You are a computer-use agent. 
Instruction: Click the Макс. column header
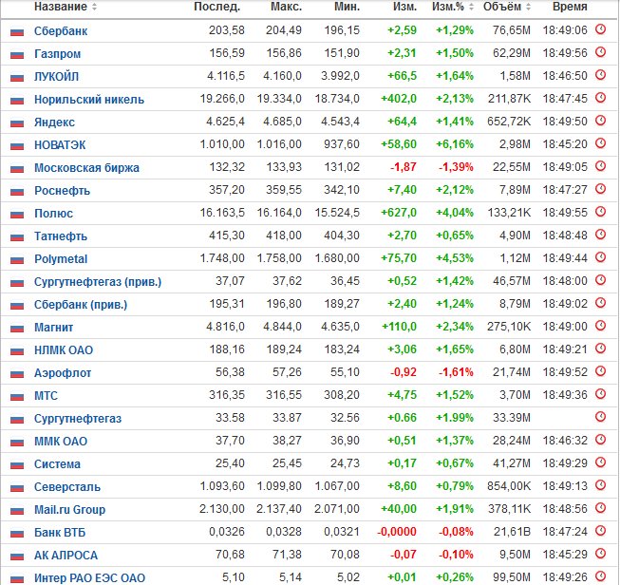(x=287, y=7)
